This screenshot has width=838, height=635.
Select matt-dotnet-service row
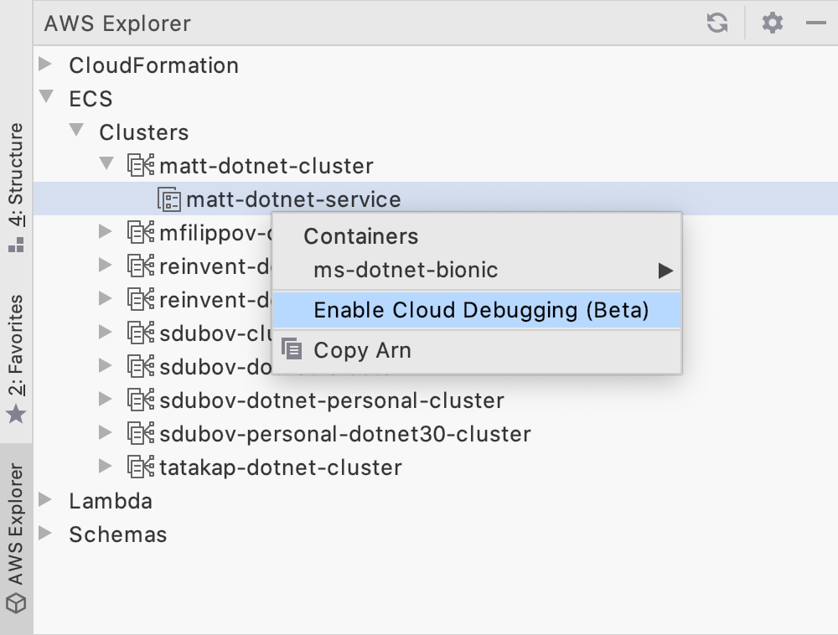pos(436,199)
